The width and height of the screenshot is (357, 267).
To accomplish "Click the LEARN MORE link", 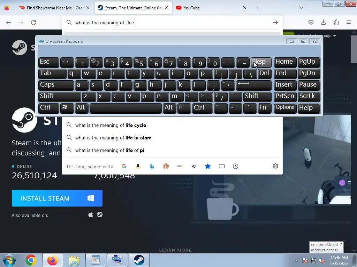I will click(175, 250).
